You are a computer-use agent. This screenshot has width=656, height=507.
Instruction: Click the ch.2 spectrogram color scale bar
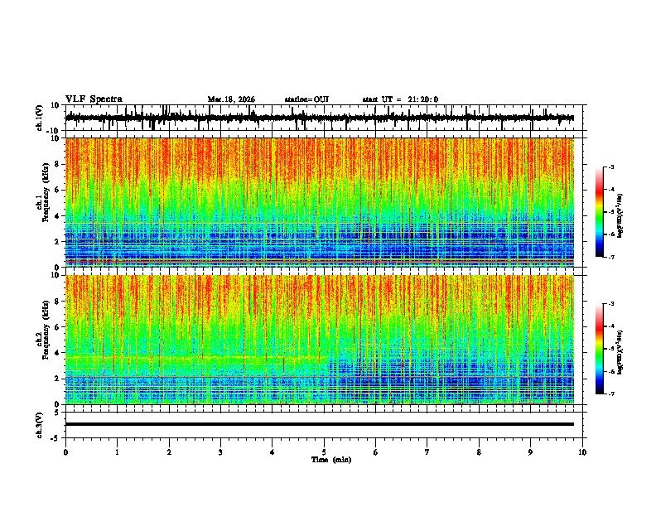pyautogui.click(x=599, y=349)
